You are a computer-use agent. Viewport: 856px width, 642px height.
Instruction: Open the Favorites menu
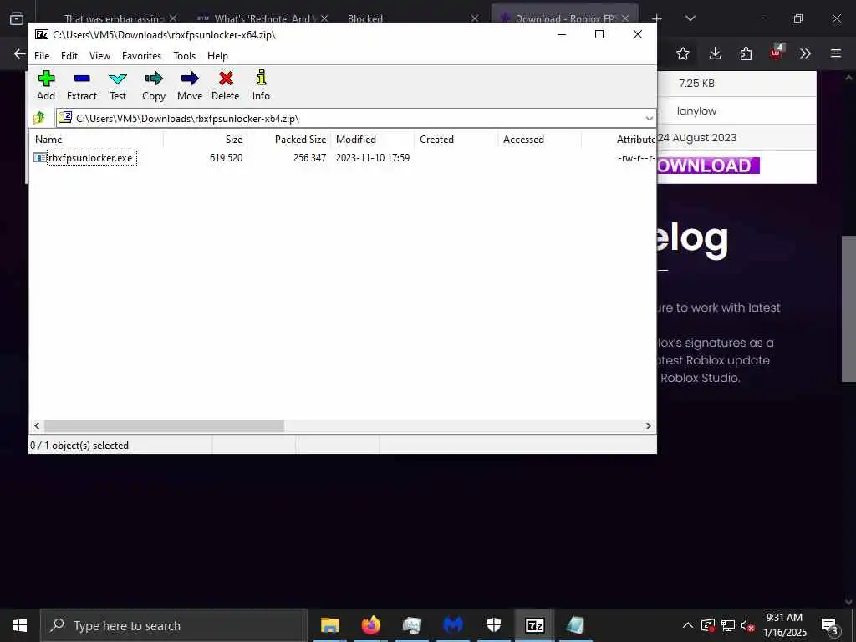(141, 56)
